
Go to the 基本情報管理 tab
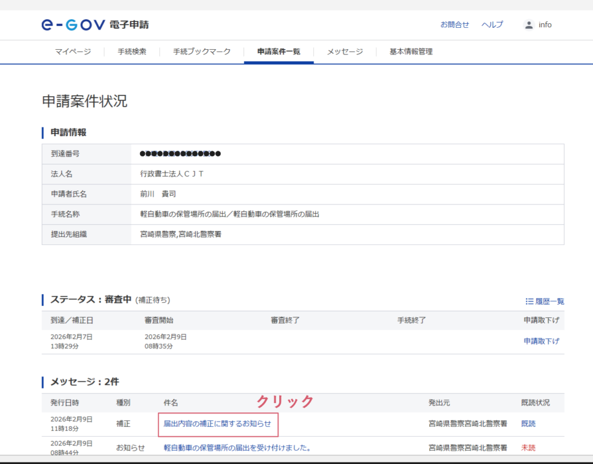[x=411, y=52]
